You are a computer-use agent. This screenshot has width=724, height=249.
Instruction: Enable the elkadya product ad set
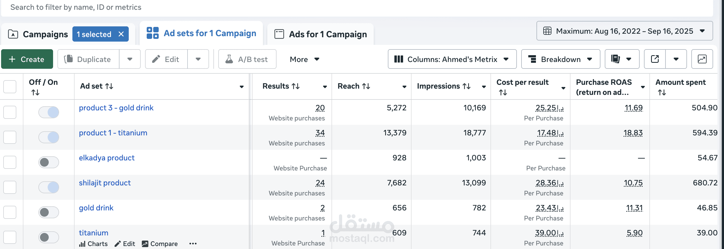tap(49, 162)
